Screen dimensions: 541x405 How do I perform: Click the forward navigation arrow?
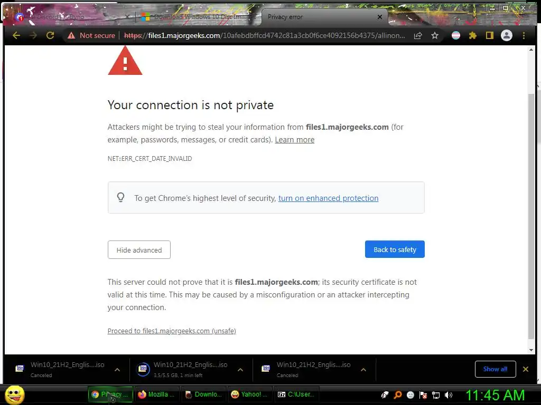[33, 35]
